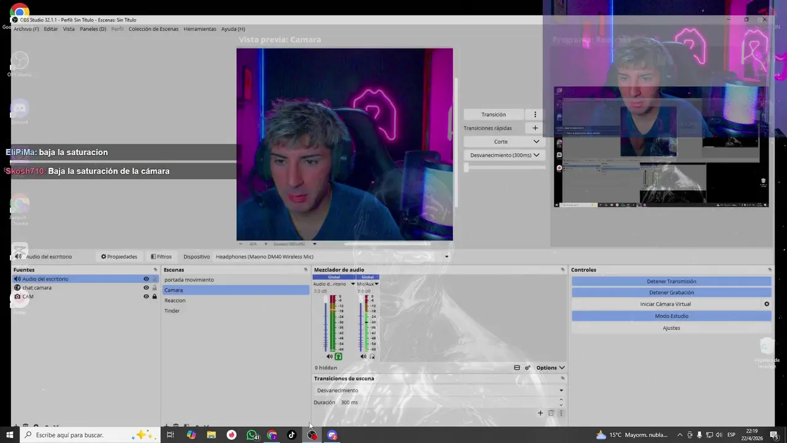787x443 pixels.
Task: Toggle lock on Audio del escritorio source
Action: [154, 279]
